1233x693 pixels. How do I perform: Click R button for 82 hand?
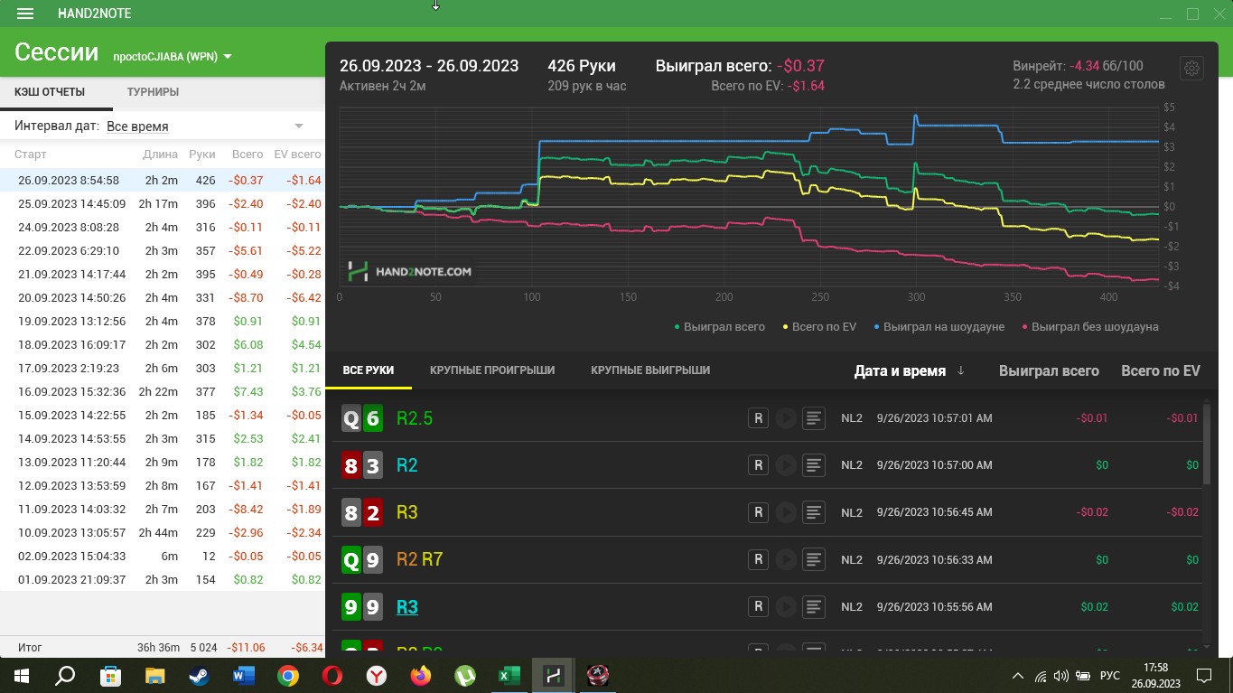point(759,512)
